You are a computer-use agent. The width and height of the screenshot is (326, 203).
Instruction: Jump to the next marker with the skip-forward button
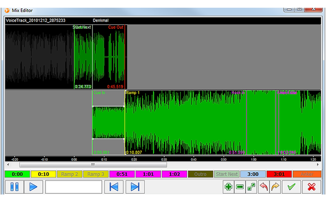point(135,187)
